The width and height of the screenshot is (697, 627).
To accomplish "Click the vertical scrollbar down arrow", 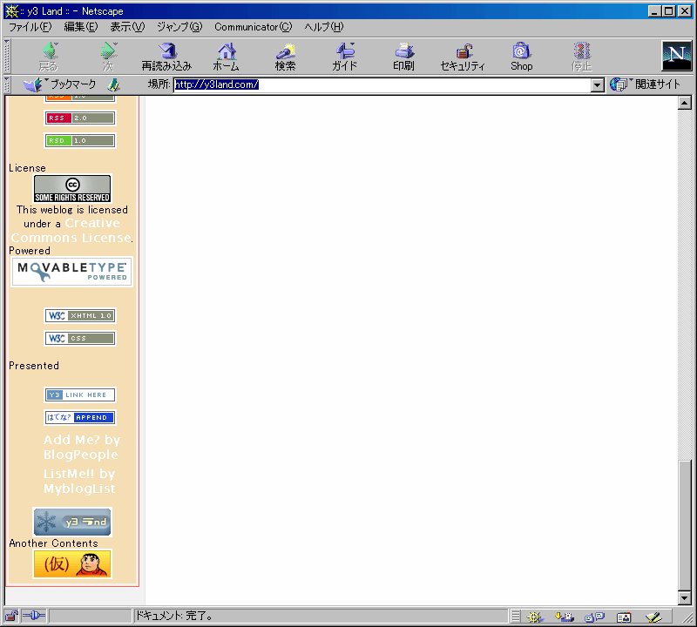I will click(x=685, y=598).
